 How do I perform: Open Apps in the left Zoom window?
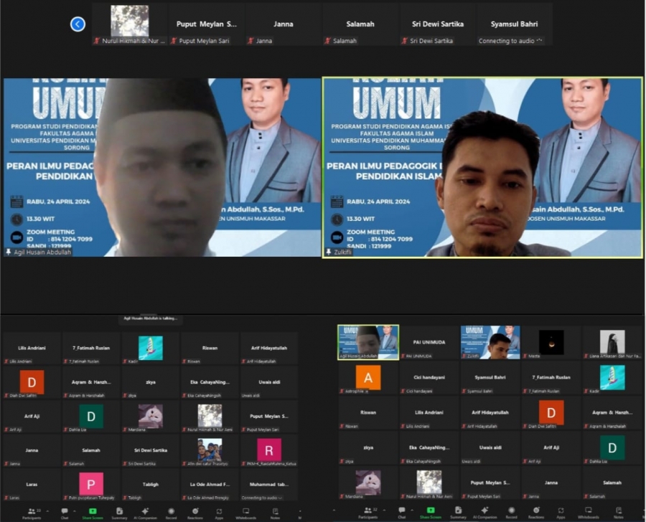tap(219, 513)
